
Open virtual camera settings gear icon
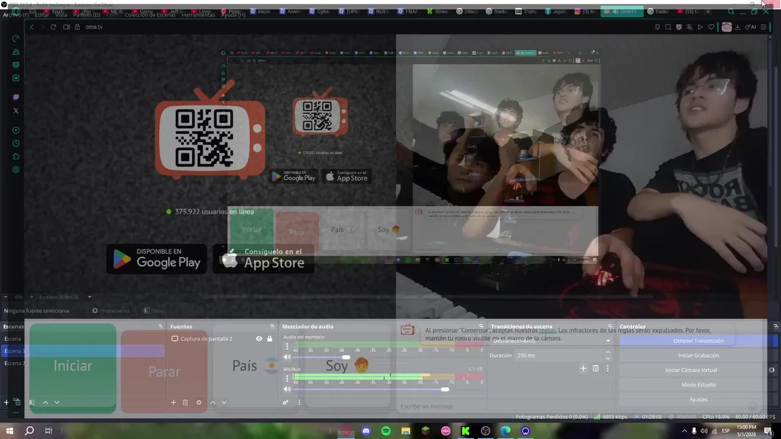click(x=772, y=370)
